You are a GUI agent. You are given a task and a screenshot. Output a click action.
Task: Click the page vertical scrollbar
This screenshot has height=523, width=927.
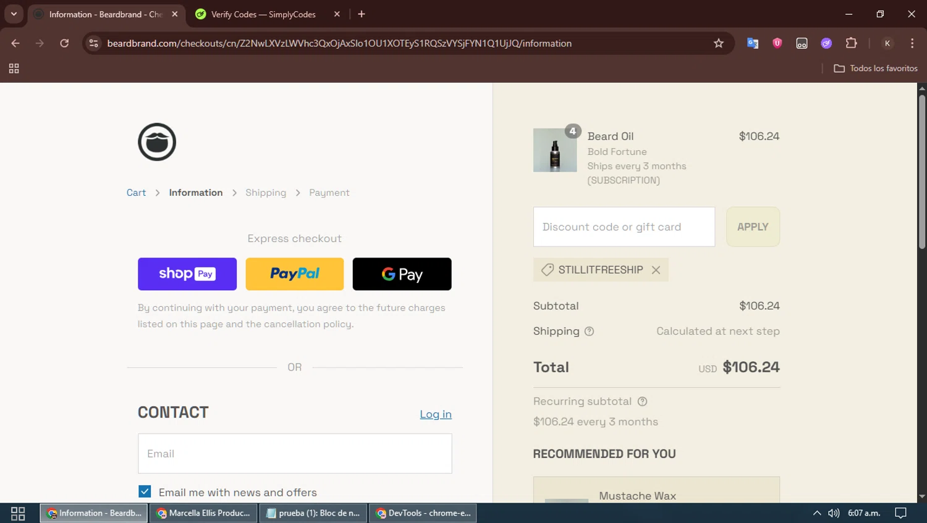pos(922,172)
